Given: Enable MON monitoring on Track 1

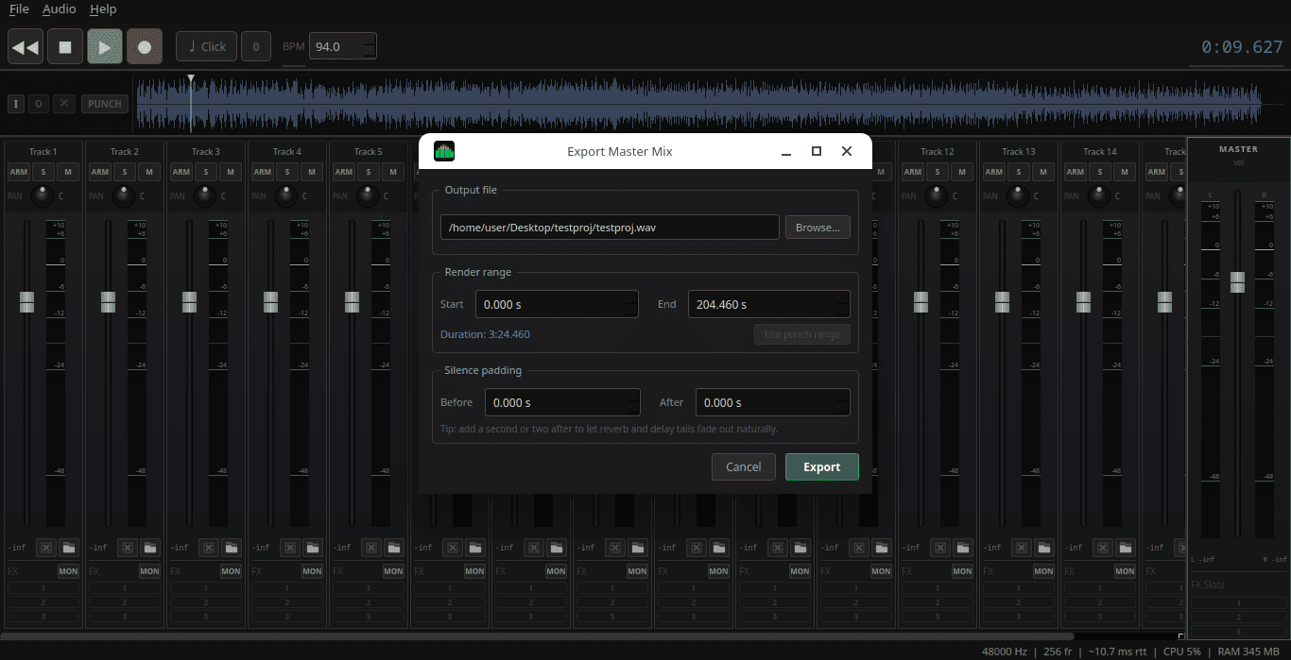Looking at the screenshot, I should pos(68,571).
